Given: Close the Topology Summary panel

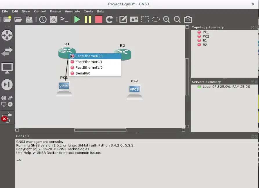Looking at the screenshot, I should [256, 27].
